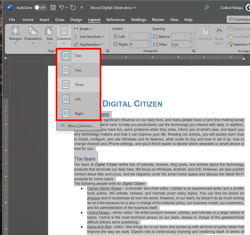This screenshot has width=250, height=235.
Task: Click the Digital Citizen title heading
Action: (132, 104)
